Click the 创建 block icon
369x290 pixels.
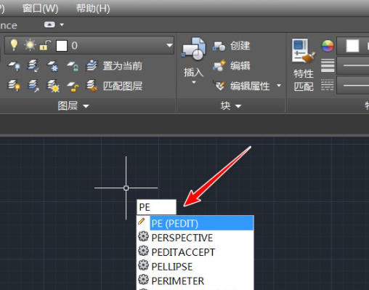pos(219,46)
